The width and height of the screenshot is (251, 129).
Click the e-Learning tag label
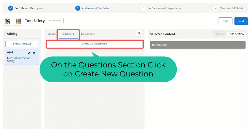tap(55, 21)
